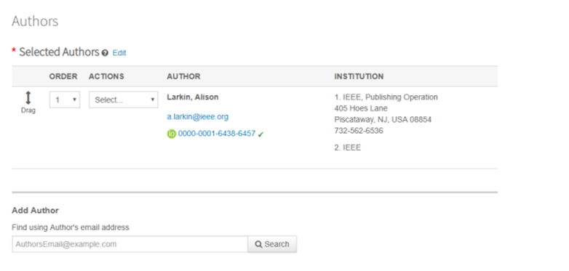Open ORCID link 0000-0001-6438-6457
The height and width of the screenshot is (271, 569).
coord(217,134)
